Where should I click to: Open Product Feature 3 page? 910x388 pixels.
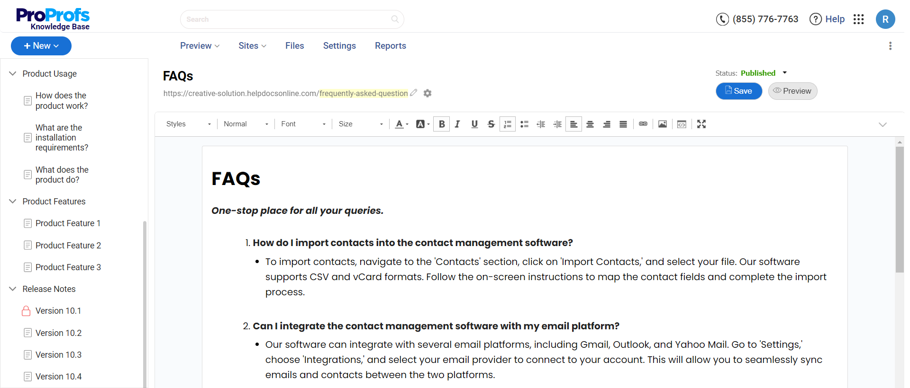(68, 267)
